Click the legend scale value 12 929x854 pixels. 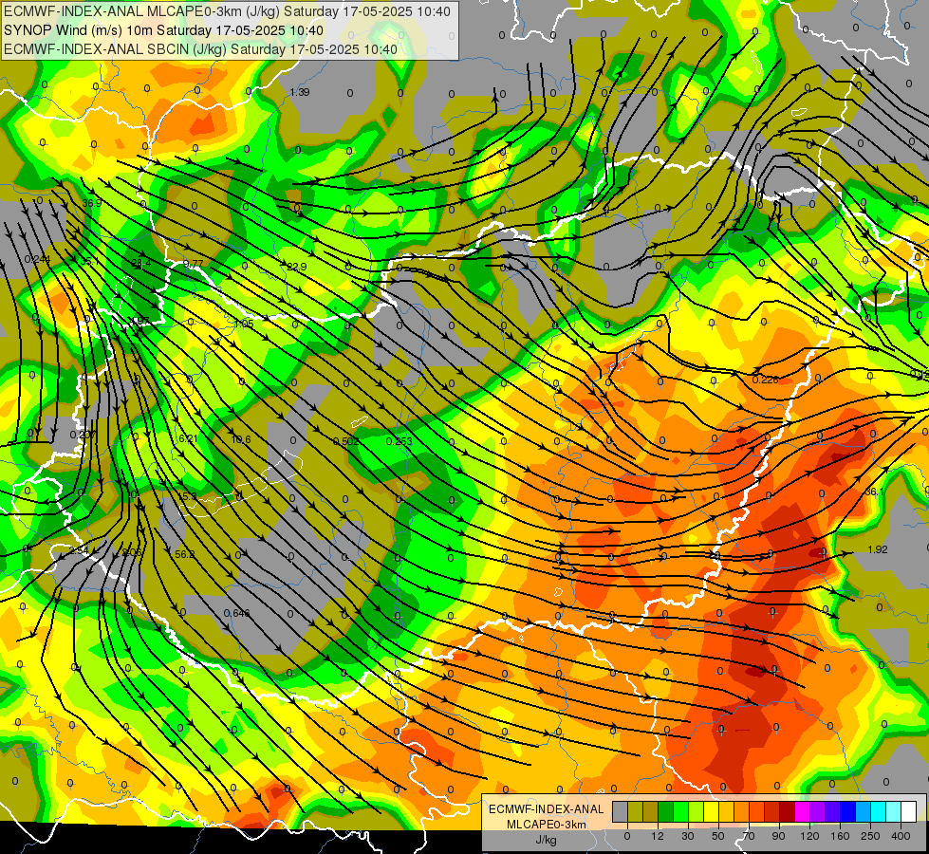[658, 836]
